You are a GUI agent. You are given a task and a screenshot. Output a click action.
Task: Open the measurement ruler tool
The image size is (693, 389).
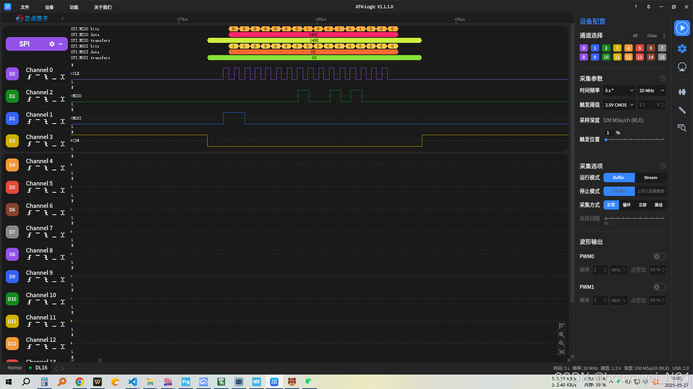point(682,110)
